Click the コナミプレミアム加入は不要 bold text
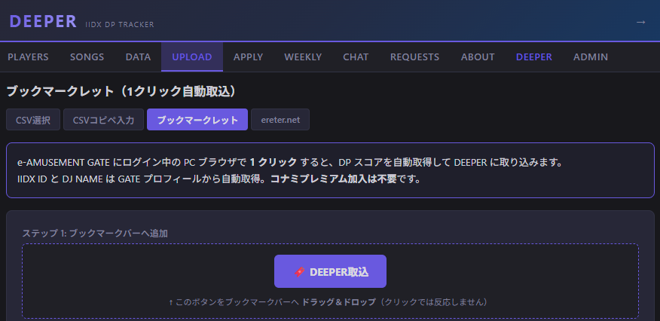The image size is (660, 321). (334, 179)
